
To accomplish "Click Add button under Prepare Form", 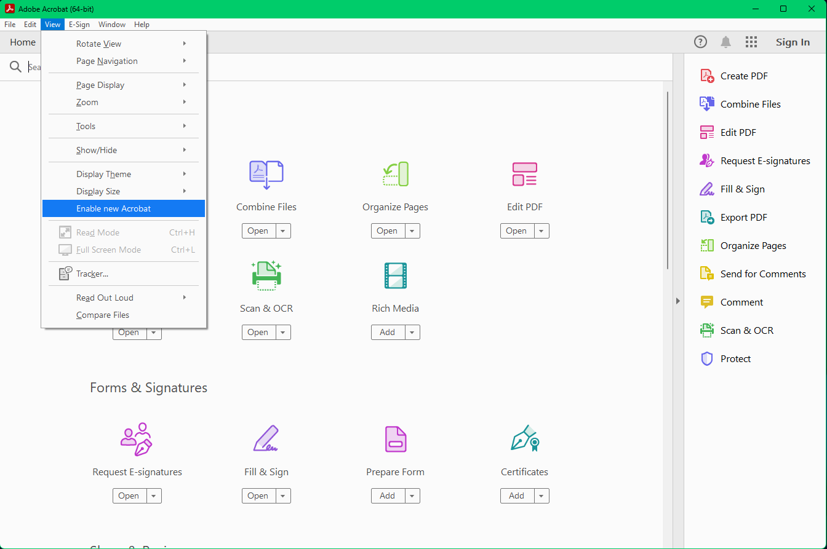I will click(x=387, y=496).
